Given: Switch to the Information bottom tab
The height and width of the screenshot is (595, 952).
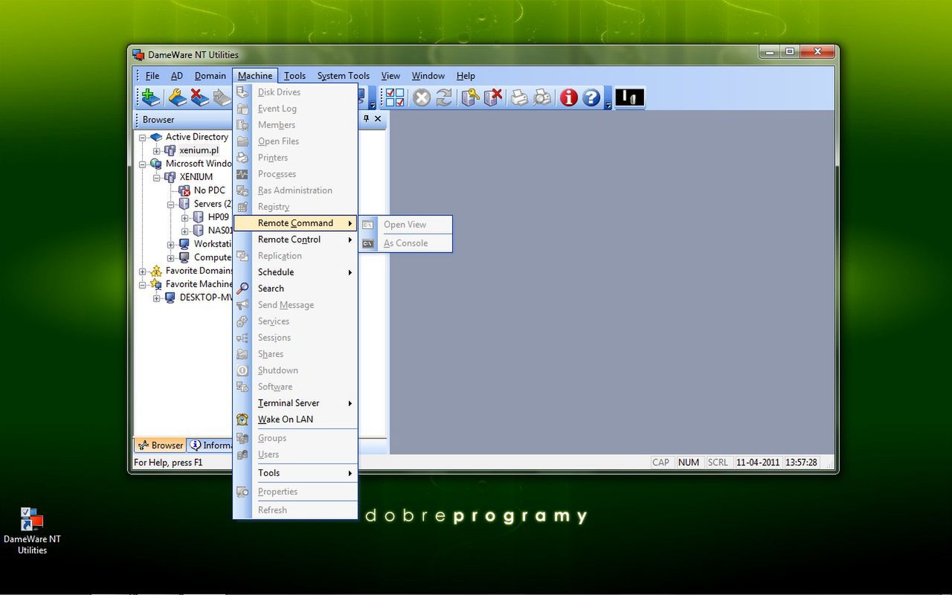Looking at the screenshot, I should point(210,446).
